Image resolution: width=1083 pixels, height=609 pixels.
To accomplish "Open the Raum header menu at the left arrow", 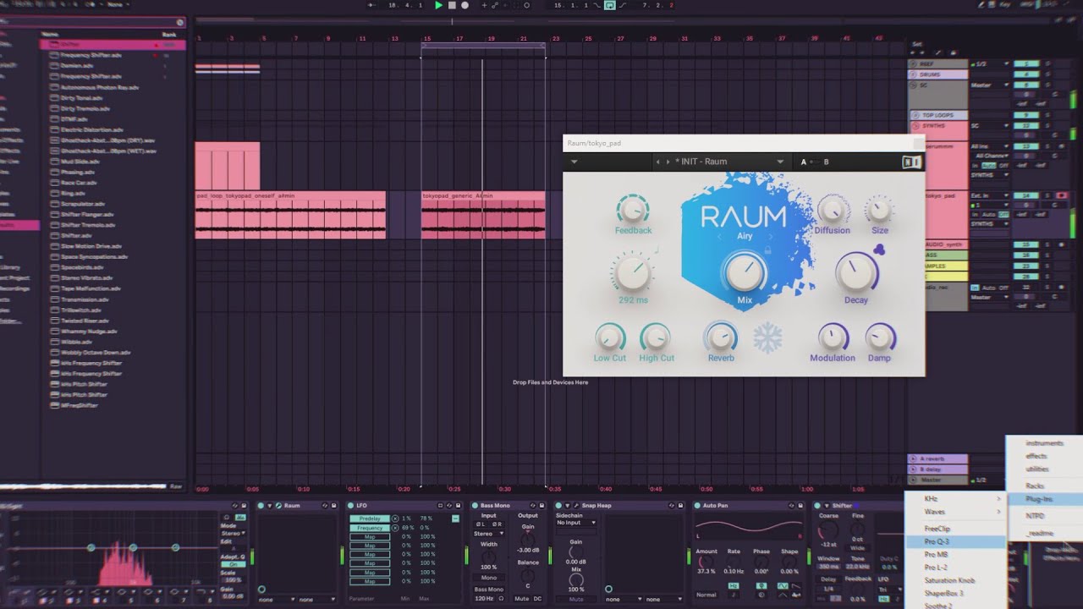I will pos(574,162).
